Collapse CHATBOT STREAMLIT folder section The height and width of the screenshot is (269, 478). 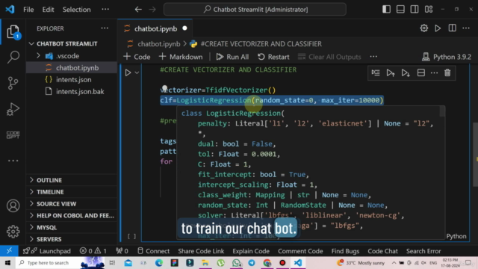pyautogui.click(x=72, y=43)
